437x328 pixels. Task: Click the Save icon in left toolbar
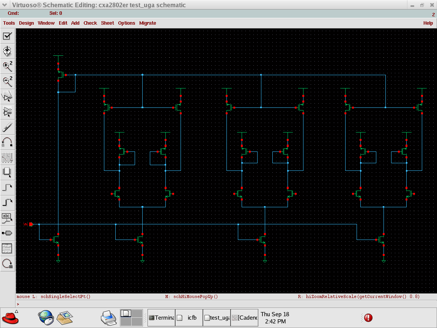(x=8, y=51)
